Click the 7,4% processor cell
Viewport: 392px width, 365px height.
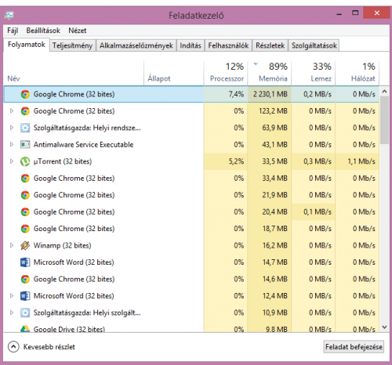(226, 94)
